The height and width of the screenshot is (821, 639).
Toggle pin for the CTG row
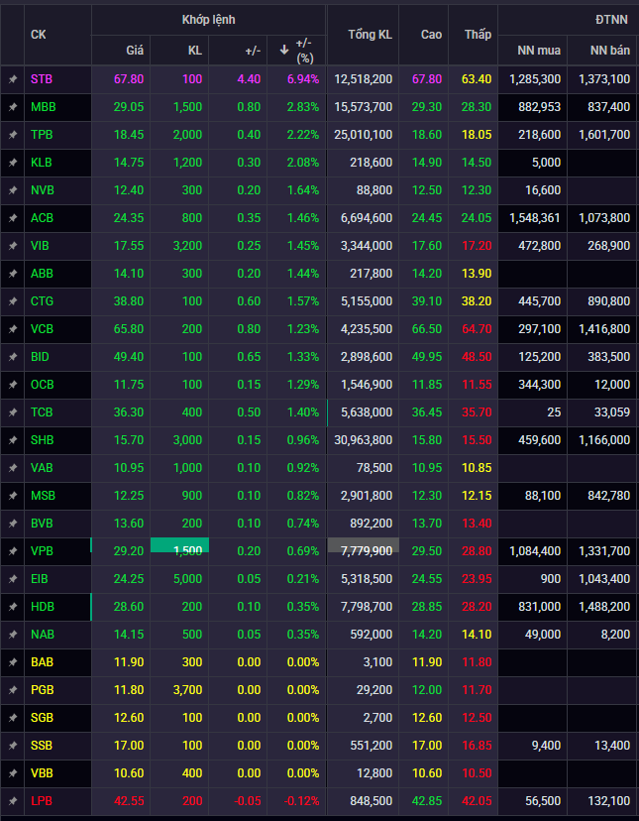click(13, 300)
